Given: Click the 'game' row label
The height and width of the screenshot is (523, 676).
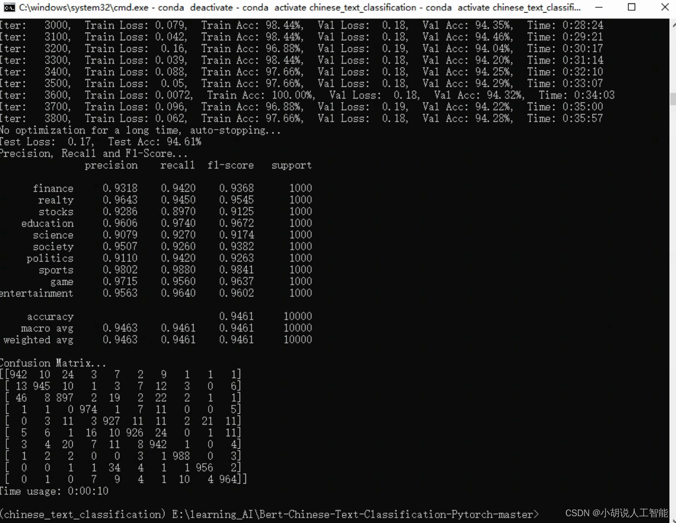Looking at the screenshot, I should tap(62, 281).
